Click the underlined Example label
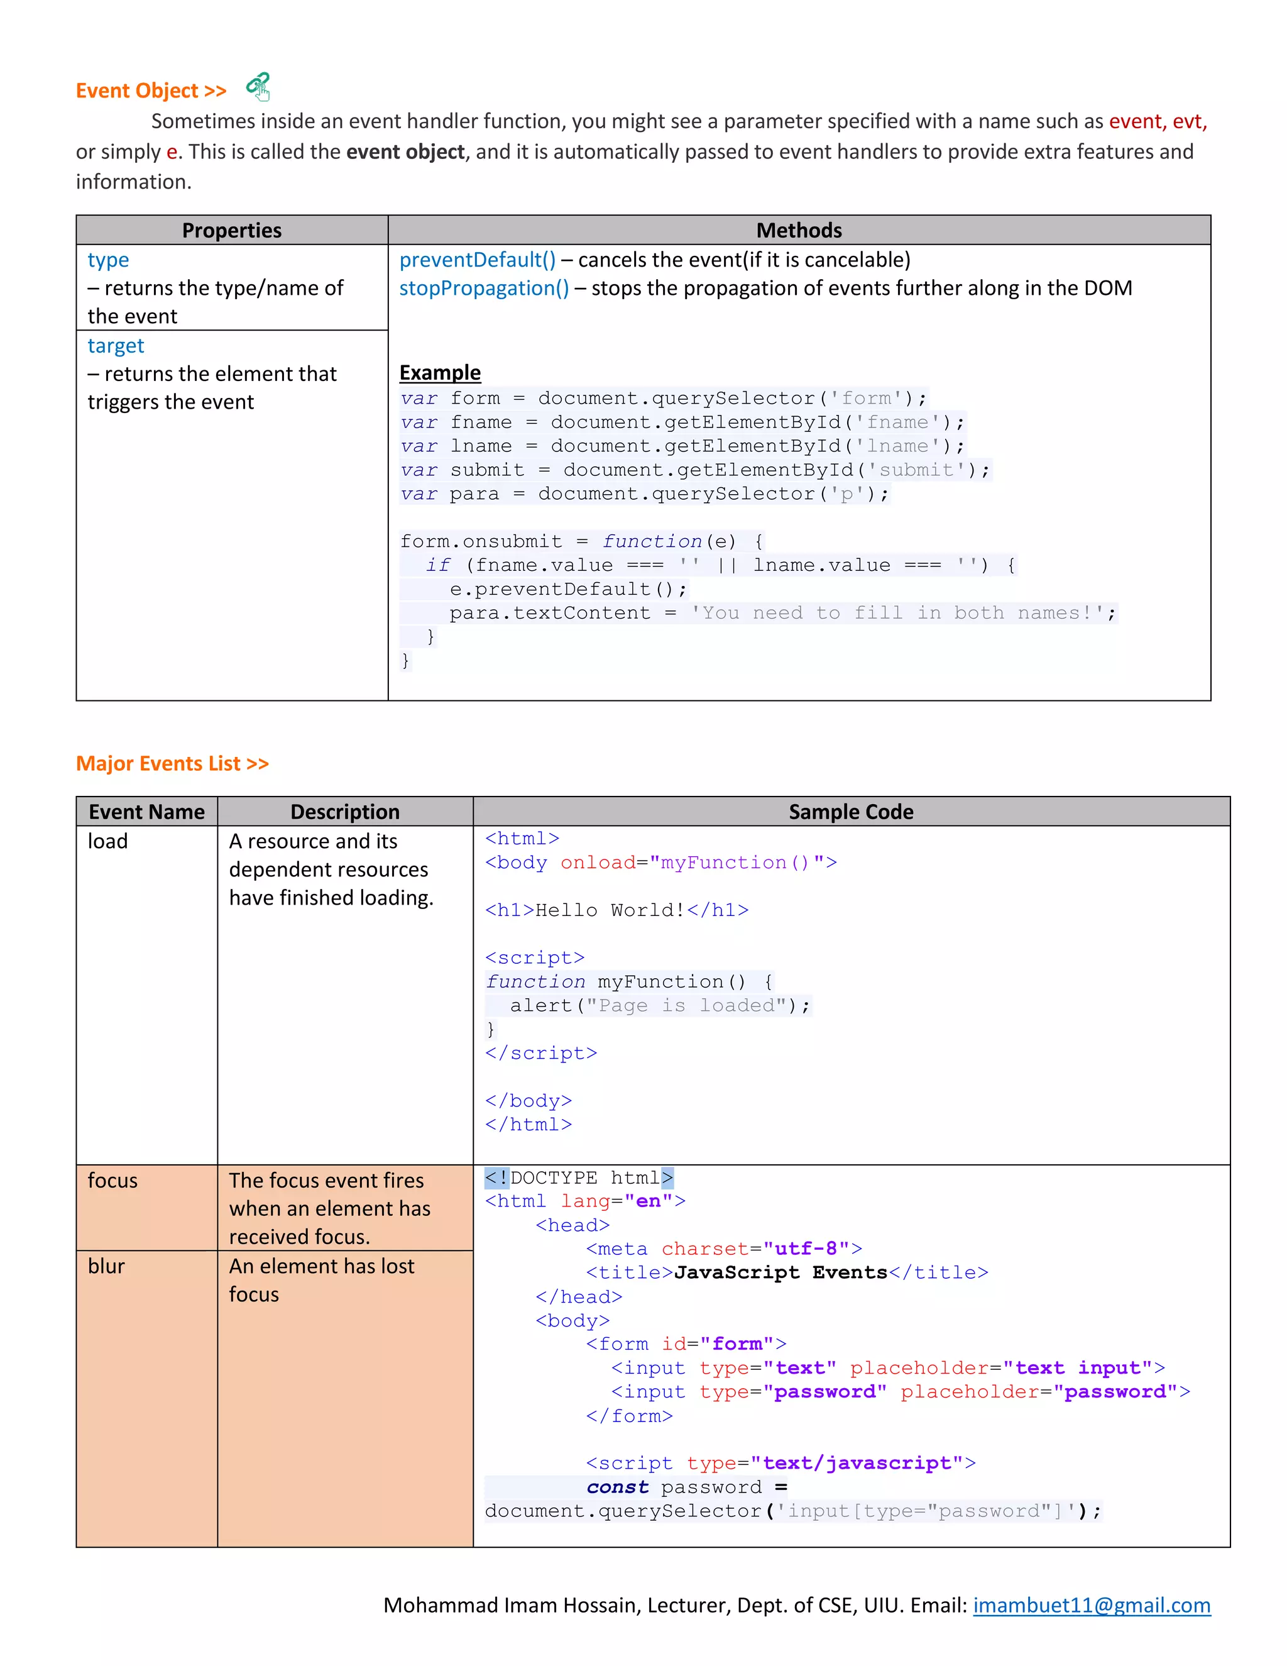This screenshot has height=1666, width=1287. tap(440, 372)
